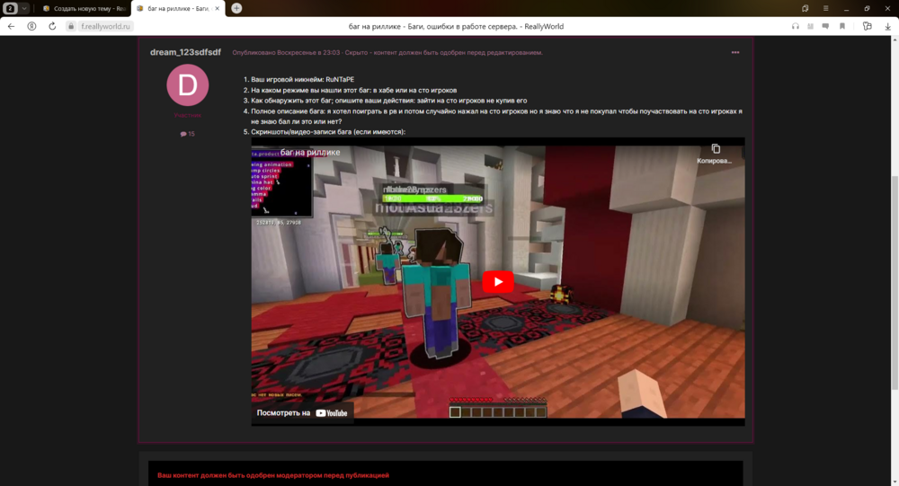Click the f.reallyworld.ru address field
Viewport: 899px width, 486px height.
tap(105, 26)
